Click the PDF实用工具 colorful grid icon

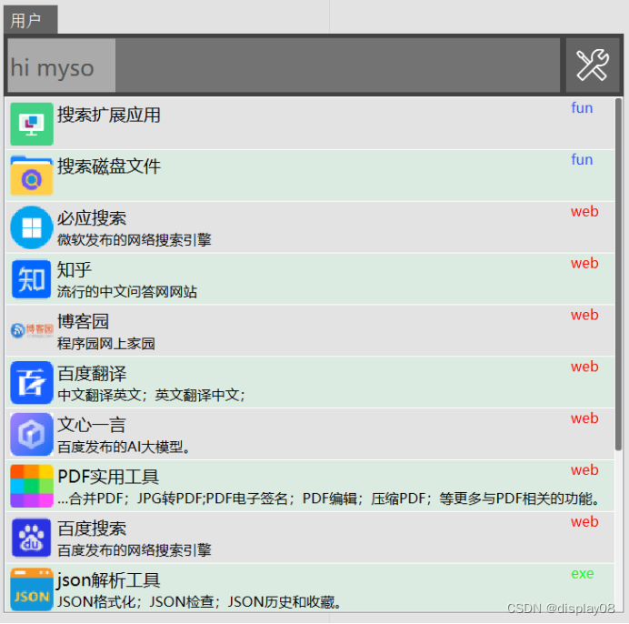point(32,486)
